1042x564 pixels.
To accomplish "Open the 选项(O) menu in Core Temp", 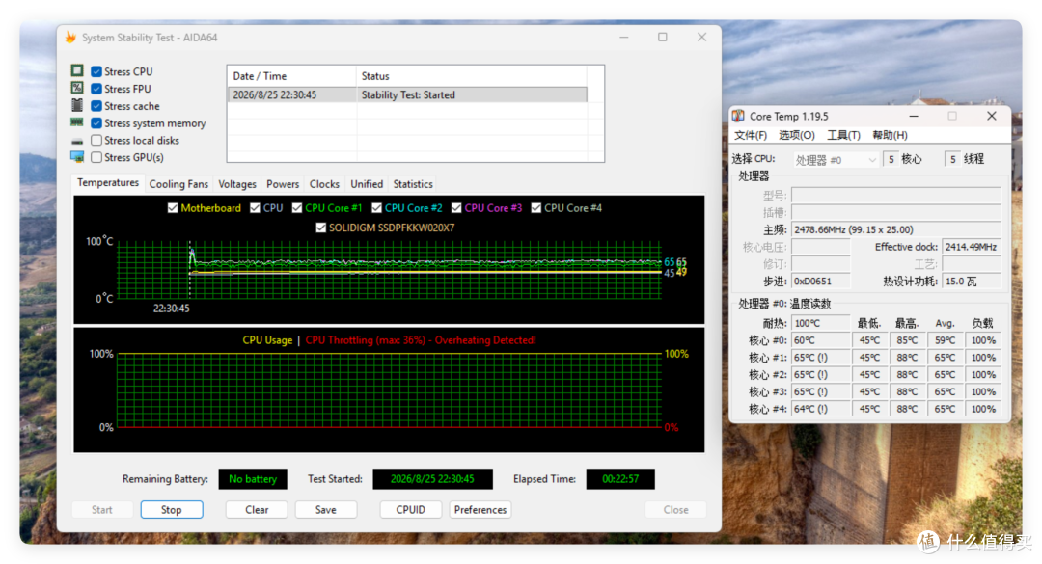I will coord(797,135).
